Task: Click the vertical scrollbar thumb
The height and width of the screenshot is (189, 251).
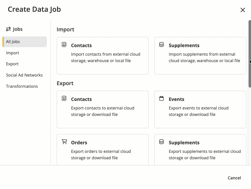Action: 249,54
